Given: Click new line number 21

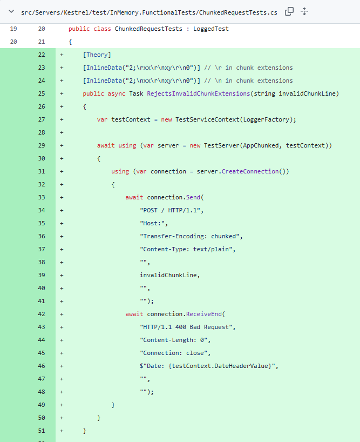Looking at the screenshot, I should click(42, 42).
